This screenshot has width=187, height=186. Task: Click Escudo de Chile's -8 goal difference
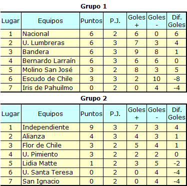click(176, 79)
